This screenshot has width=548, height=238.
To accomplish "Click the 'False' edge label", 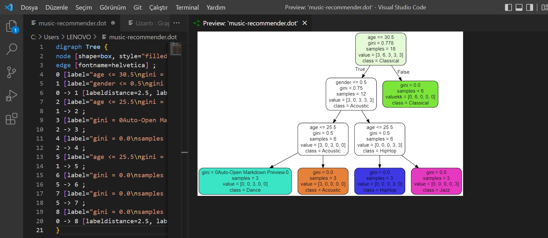I will pos(403,72).
